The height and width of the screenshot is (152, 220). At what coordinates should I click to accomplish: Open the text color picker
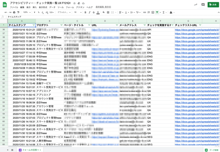point(98,12)
